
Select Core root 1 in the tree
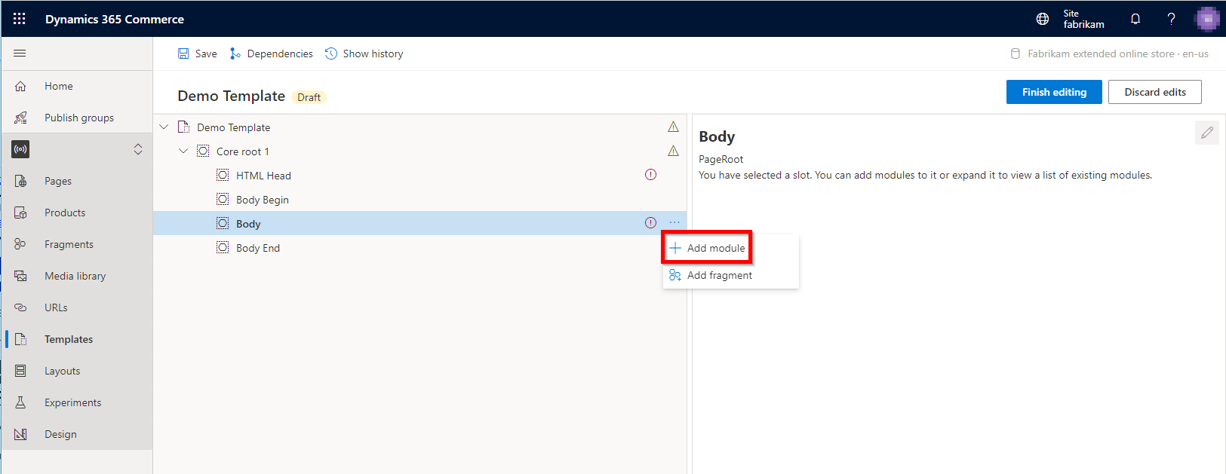[242, 151]
